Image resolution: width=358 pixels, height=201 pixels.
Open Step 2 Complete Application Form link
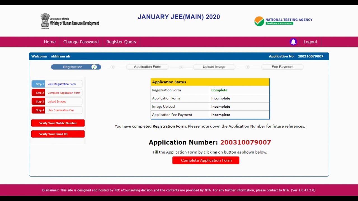pos(57,93)
